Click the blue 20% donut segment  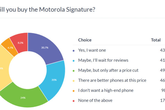(x=54, y=80)
